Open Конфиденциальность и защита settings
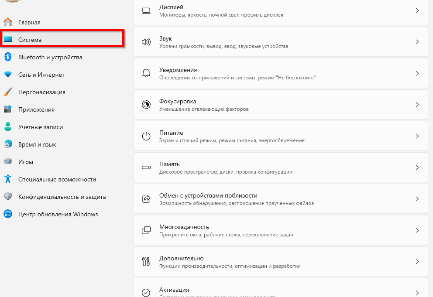Viewport: 433px width, 297px height. pos(62,197)
